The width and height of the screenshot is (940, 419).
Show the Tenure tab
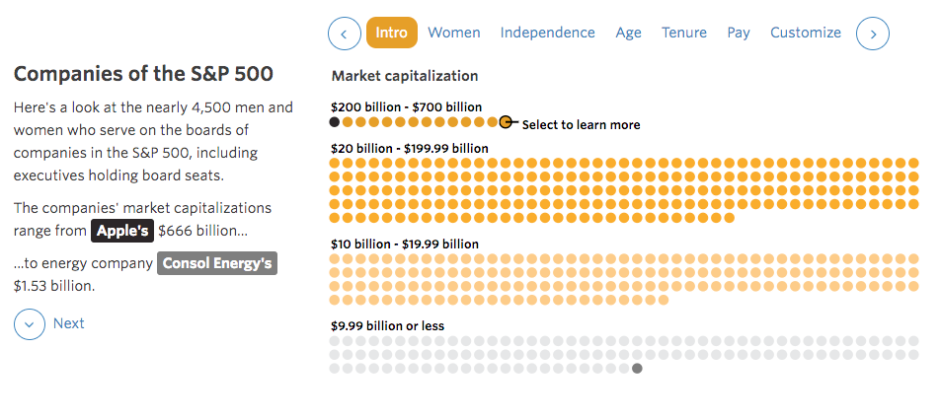point(684,33)
